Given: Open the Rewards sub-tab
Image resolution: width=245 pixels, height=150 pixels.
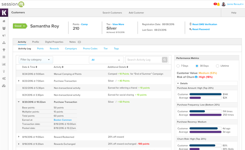Looking at the screenshot, I should click(54, 49).
